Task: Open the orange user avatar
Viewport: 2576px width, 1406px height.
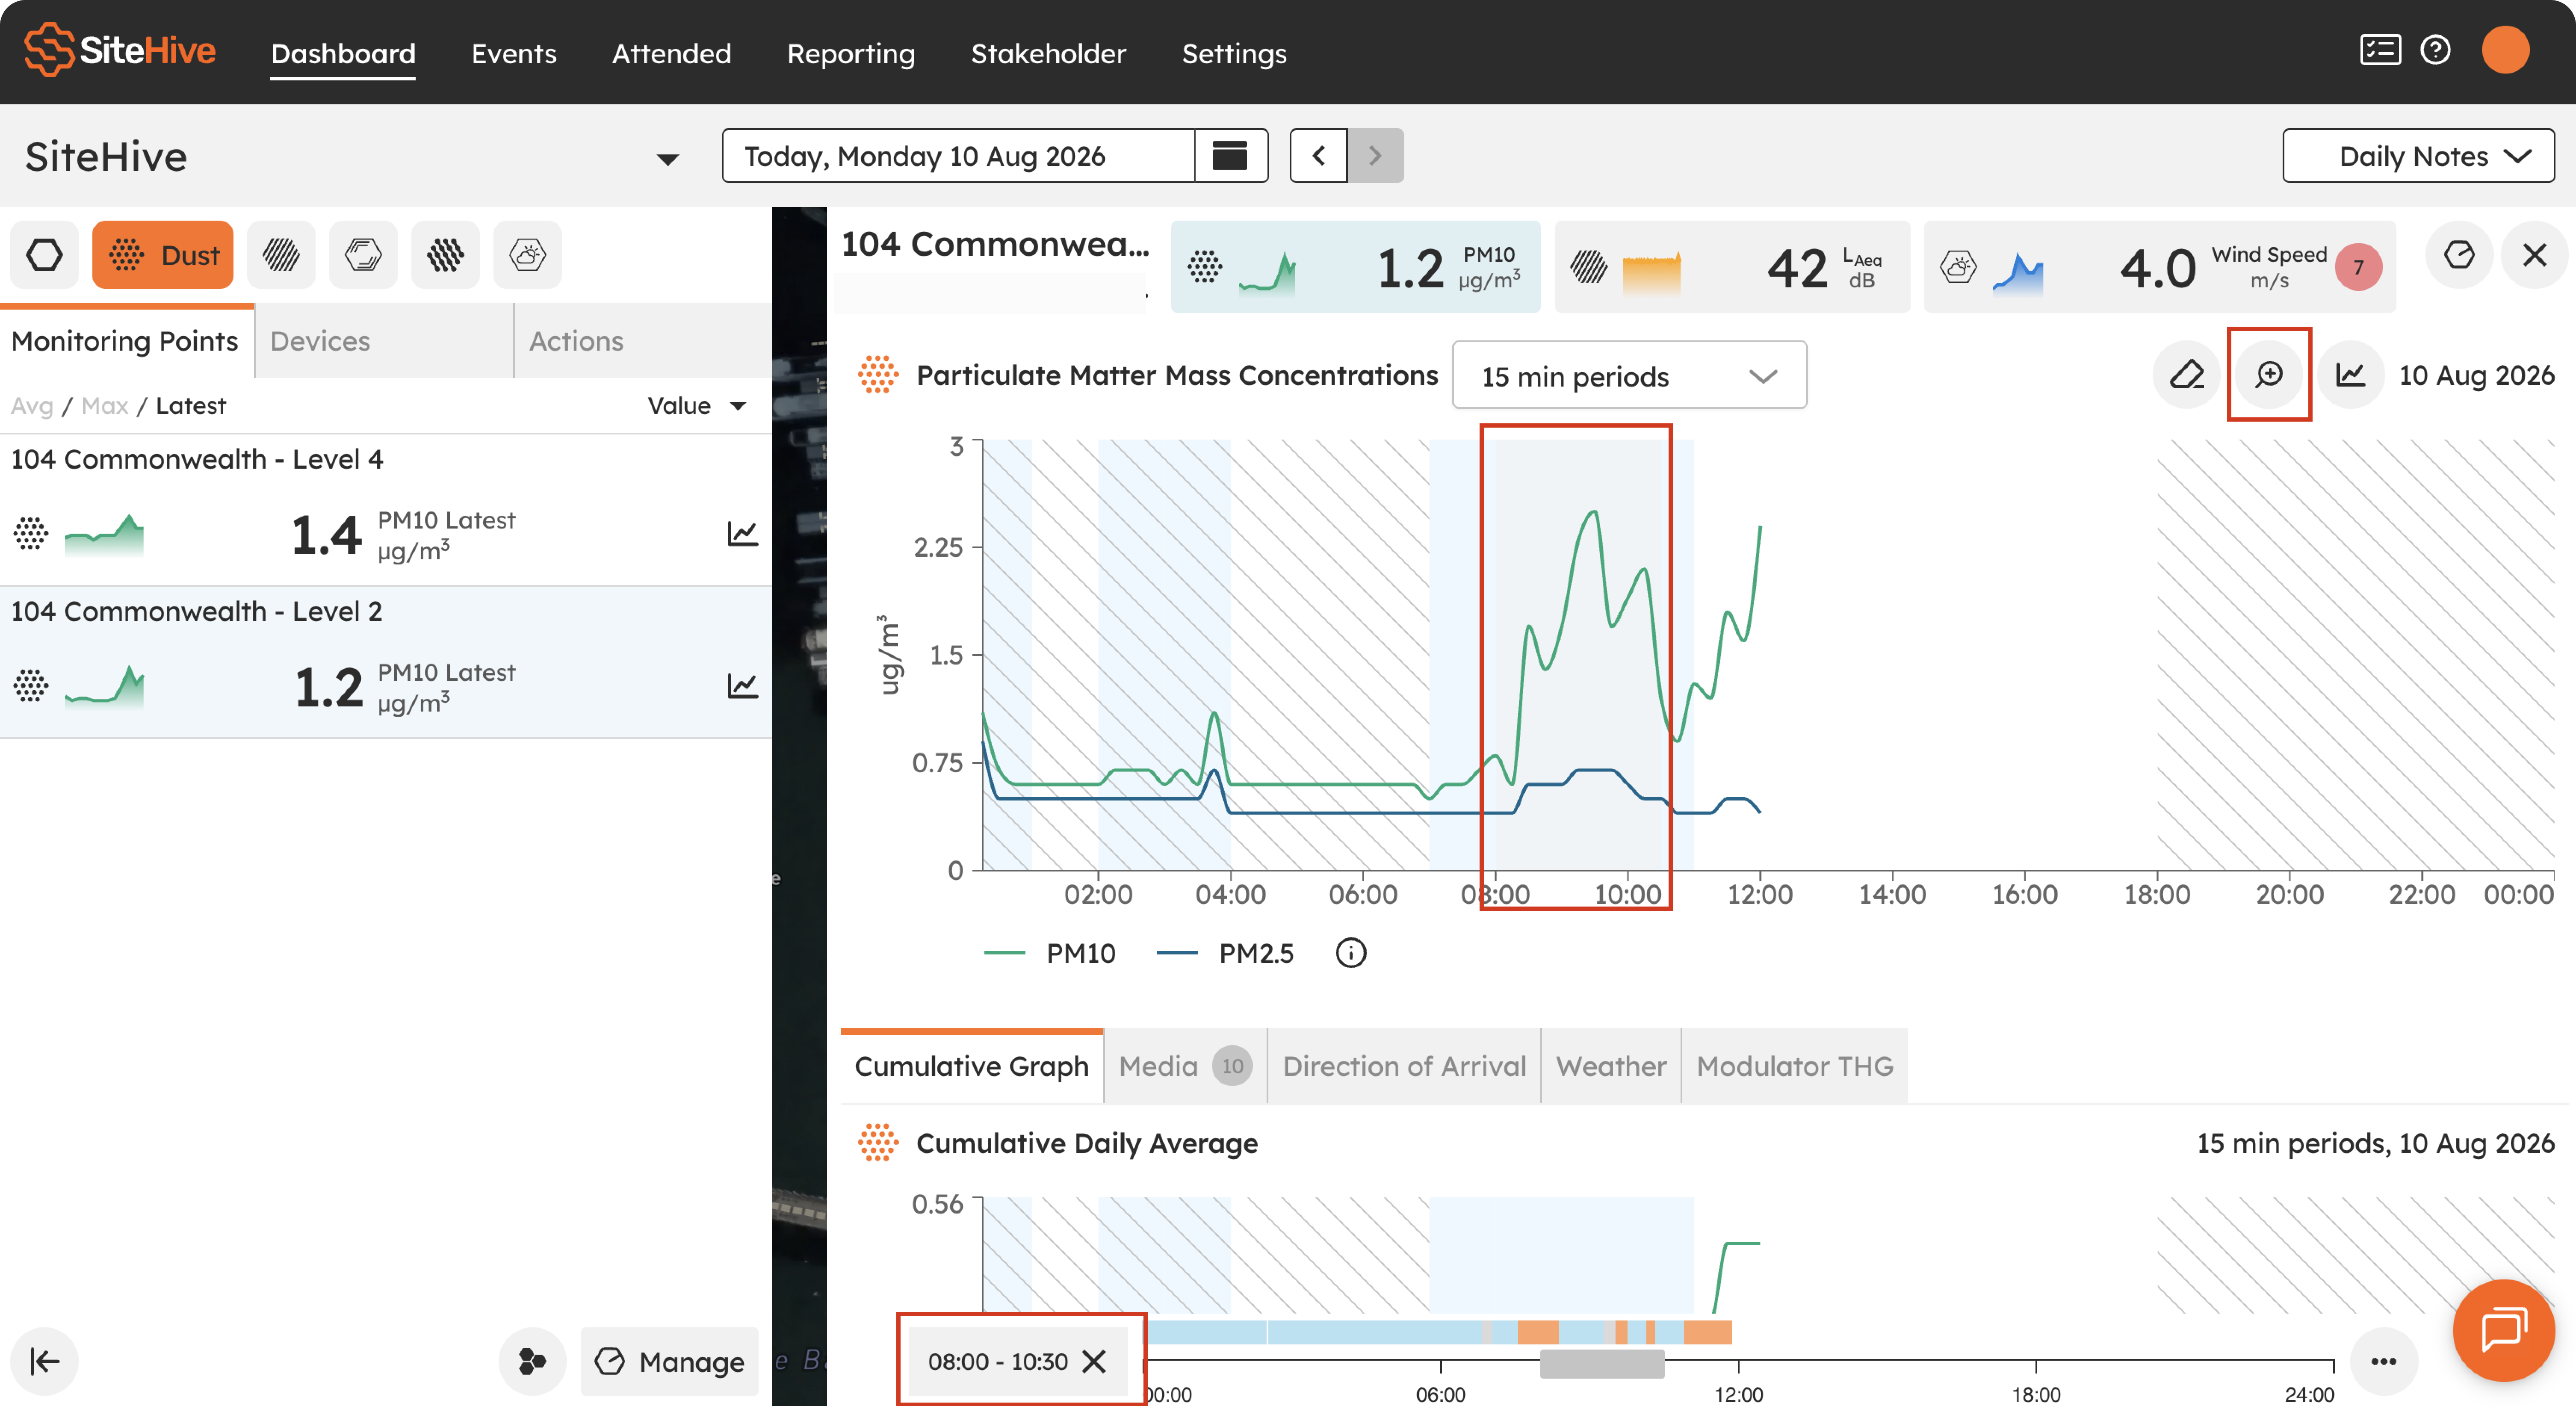Action: [x=2505, y=50]
